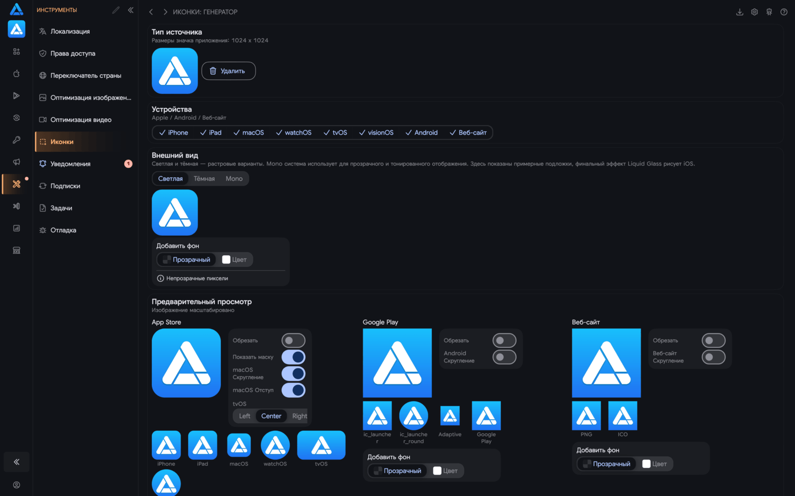The height and width of the screenshot is (496, 795).
Task: Choose Цвет background under Внешний вид
Action: (x=234, y=260)
